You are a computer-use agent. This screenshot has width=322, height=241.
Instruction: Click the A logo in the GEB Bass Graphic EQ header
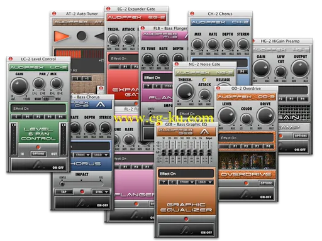point(204,132)
